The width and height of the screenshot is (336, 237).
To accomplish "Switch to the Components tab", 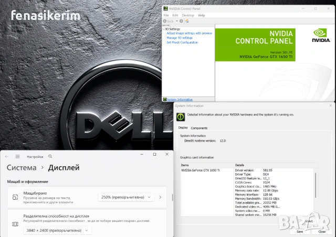I will pyautogui.click(x=199, y=128).
